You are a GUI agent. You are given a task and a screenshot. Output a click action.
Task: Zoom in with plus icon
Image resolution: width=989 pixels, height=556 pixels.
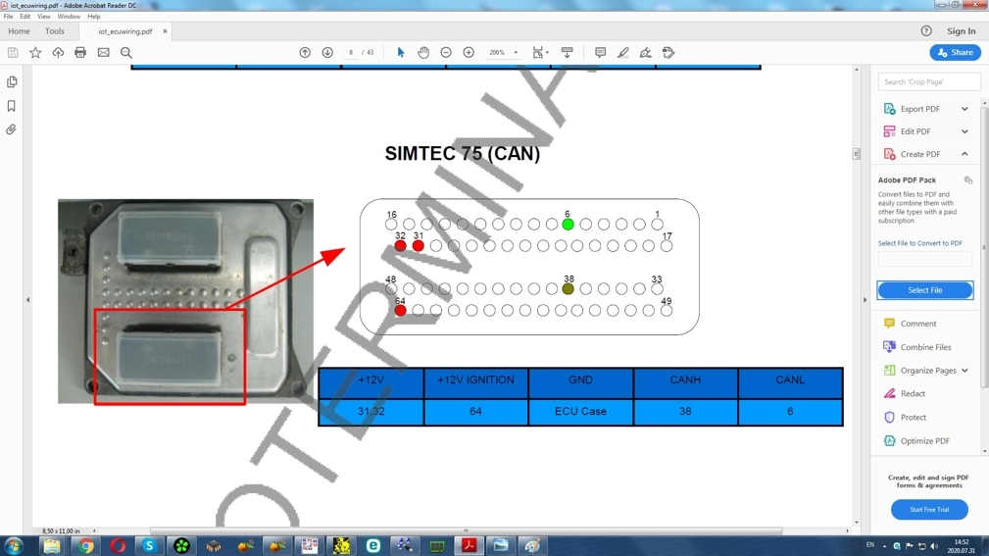[x=469, y=52]
